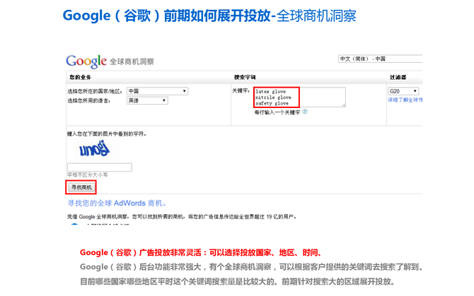This screenshot has width=474, height=296.
Task: Click the Google logo
Action: (x=86, y=61)
